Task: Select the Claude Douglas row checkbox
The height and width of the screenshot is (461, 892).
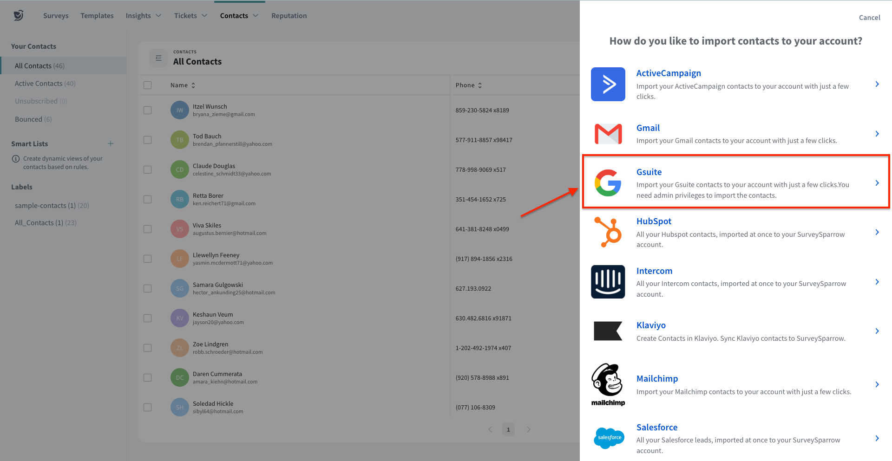Action: point(148,170)
